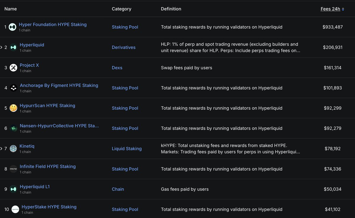Open the Project X link
355x218 pixels.
29,65
